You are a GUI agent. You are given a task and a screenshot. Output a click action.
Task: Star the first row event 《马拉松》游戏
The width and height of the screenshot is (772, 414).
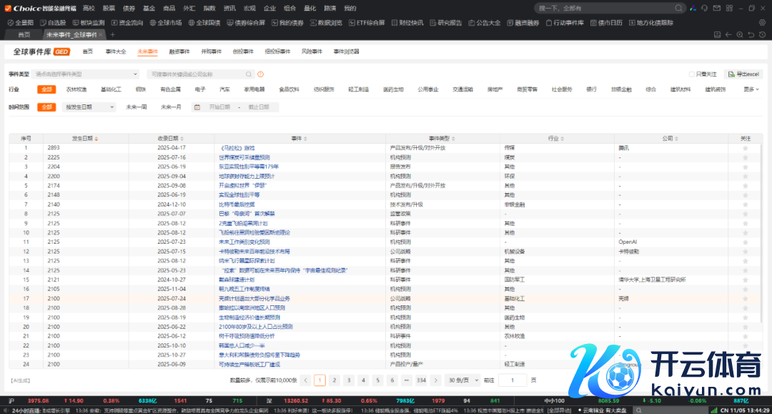pos(746,148)
